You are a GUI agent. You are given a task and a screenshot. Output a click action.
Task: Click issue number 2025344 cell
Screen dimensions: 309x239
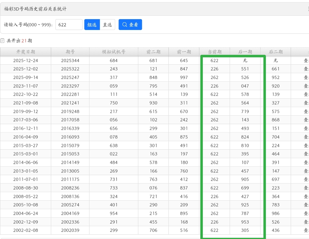click(70, 61)
